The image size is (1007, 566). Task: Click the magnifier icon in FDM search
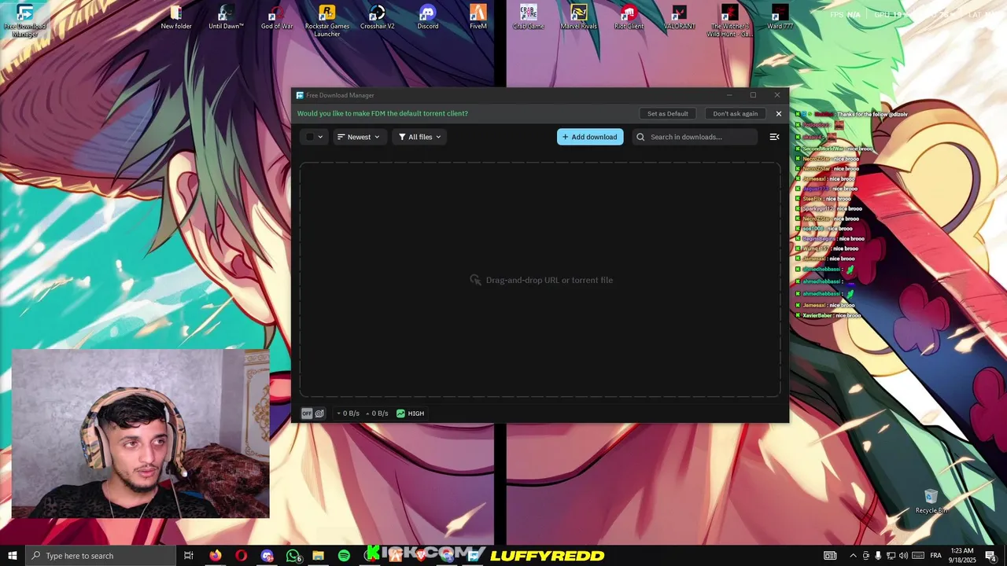[640, 137]
